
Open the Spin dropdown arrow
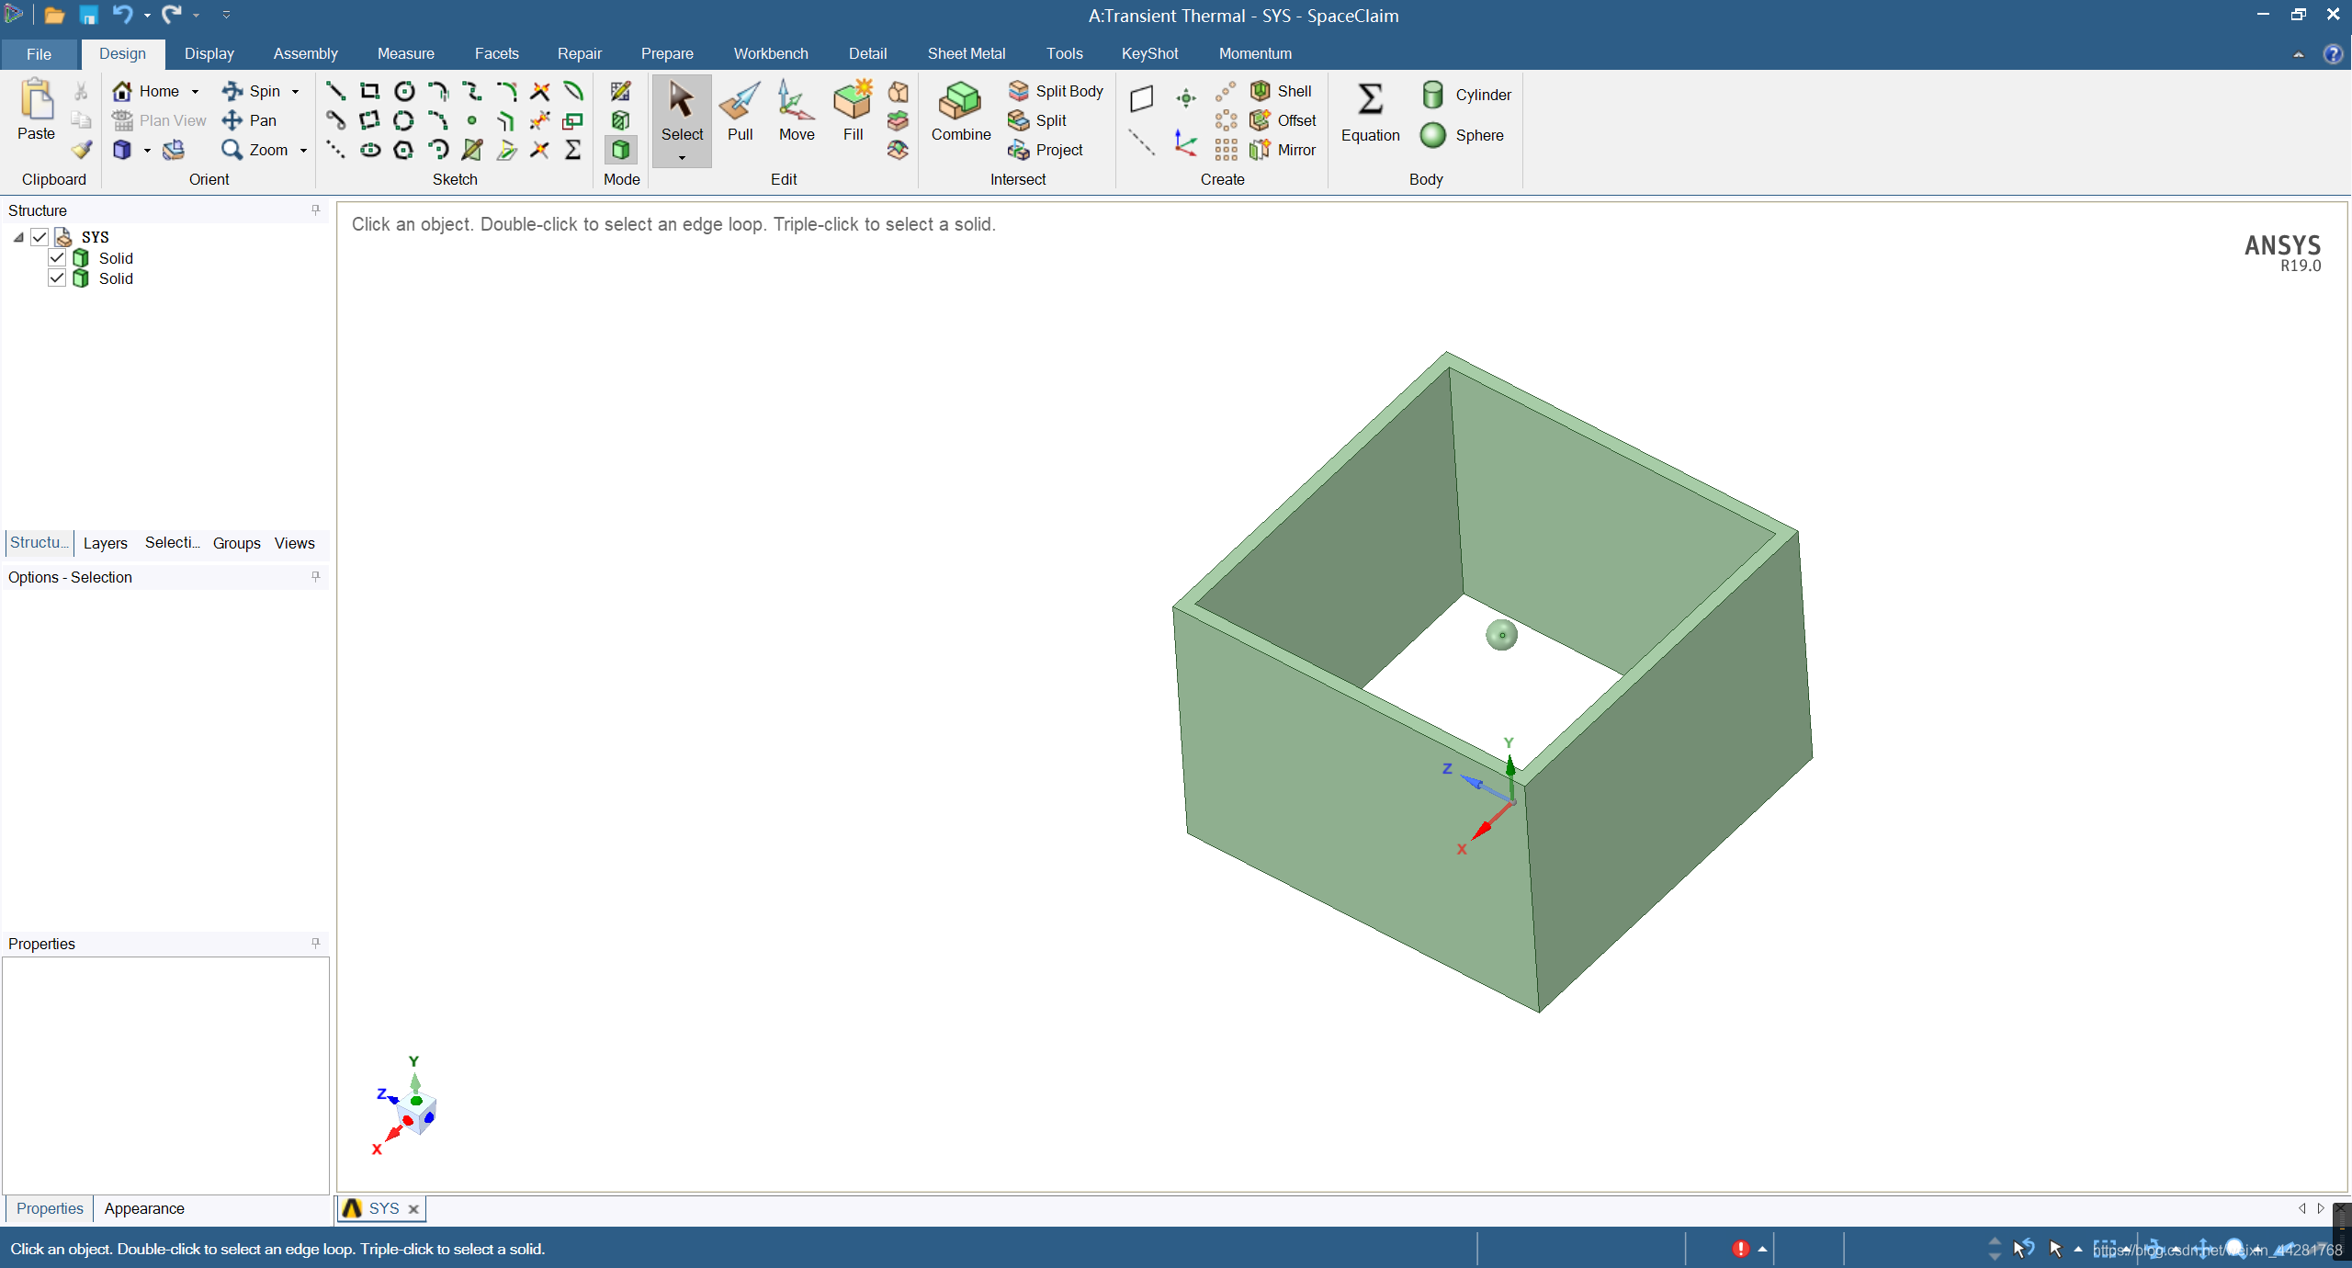296,92
